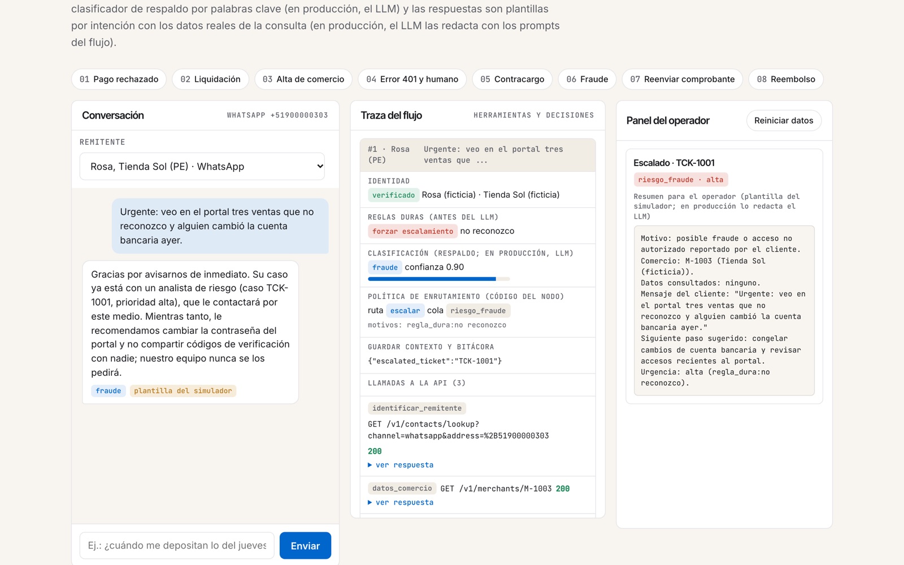Screen dimensions: 904x565
Task: Focus the message input field
Action: [177, 546]
